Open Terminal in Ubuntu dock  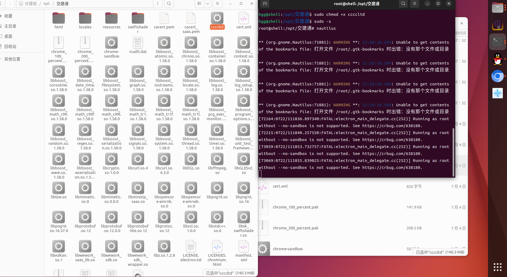pyautogui.click(x=498, y=41)
